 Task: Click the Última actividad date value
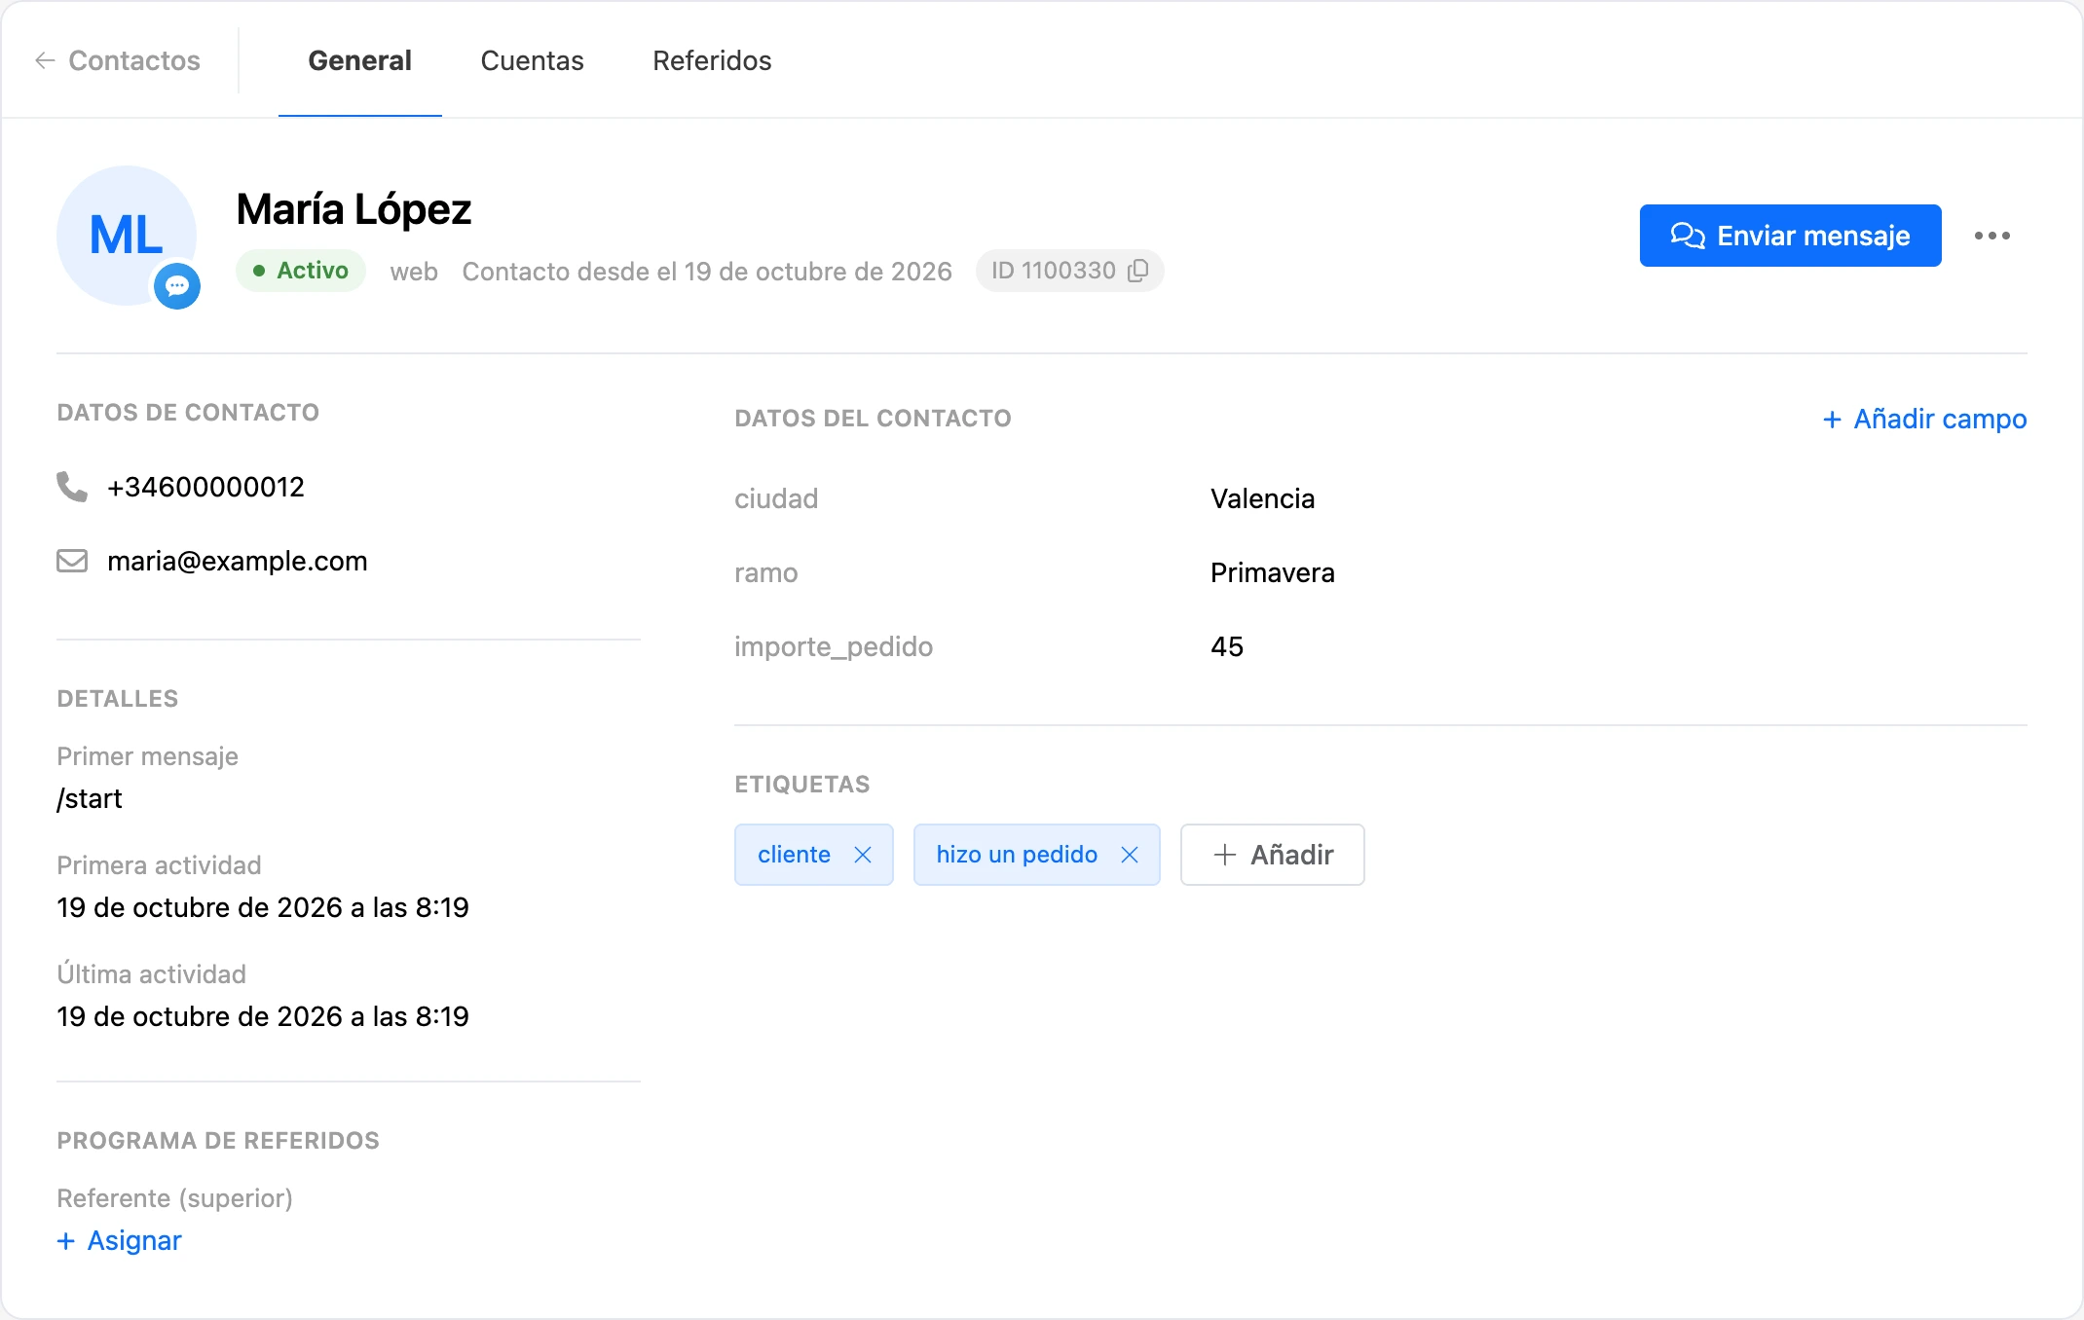point(263,1016)
